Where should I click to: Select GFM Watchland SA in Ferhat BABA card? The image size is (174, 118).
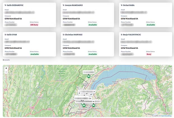coord(130,19)
